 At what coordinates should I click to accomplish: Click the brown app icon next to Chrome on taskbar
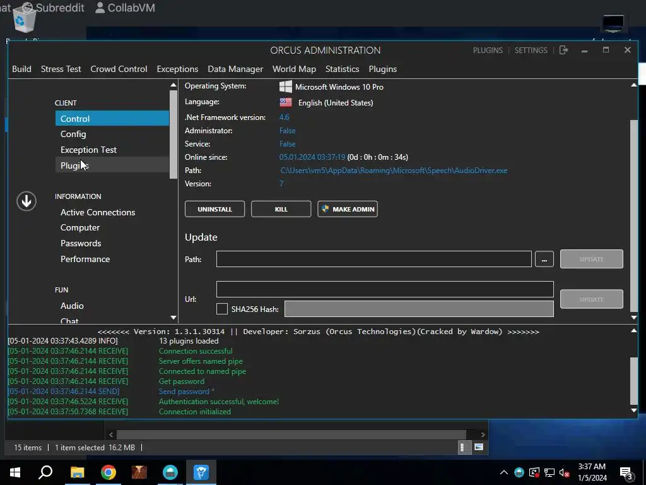tap(139, 472)
